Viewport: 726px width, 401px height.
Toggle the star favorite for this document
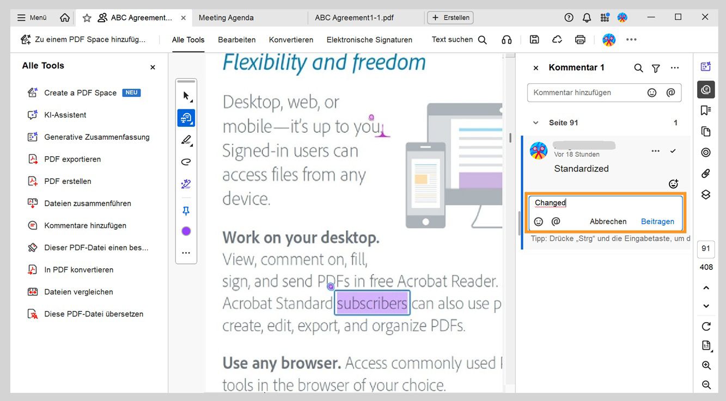pos(87,18)
